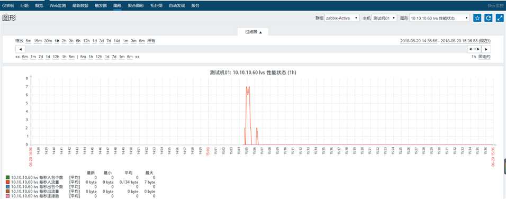Click legend text 10.10.10.60 lvs 每秒连接数
506x199 pixels.
[35, 196]
